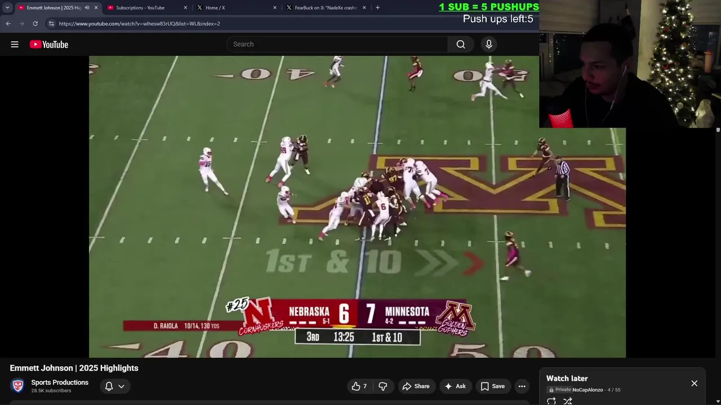This screenshot has height=405, width=721.
Task: Go forward with browser forward arrow
Action: pyautogui.click(x=21, y=24)
